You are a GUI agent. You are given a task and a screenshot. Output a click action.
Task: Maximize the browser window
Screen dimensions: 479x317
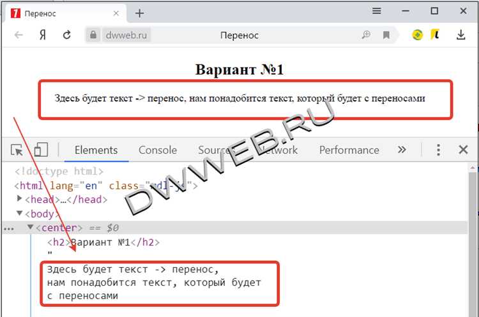pos(434,11)
